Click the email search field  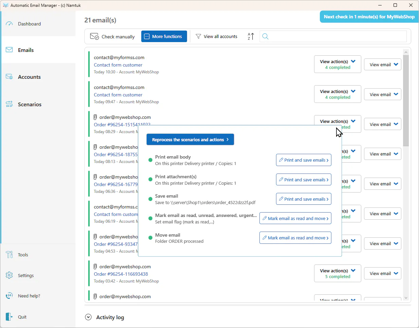333,36
